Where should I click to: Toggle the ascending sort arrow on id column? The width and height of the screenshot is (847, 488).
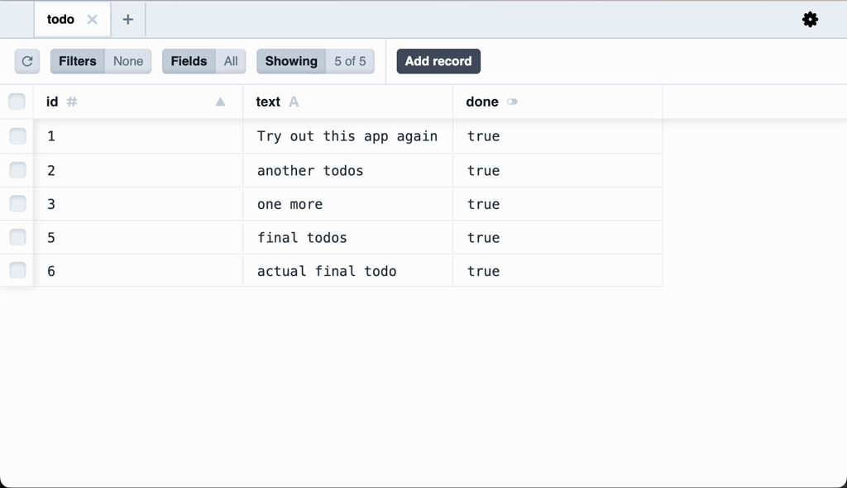click(x=220, y=102)
